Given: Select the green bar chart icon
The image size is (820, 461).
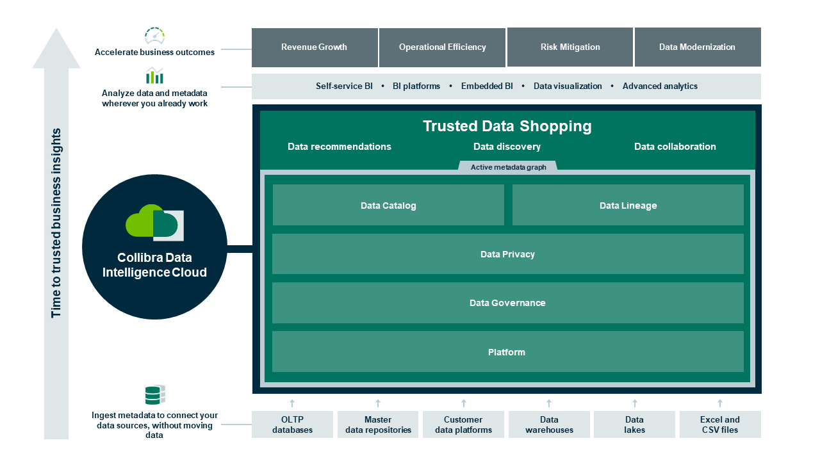Looking at the screenshot, I should (x=154, y=77).
